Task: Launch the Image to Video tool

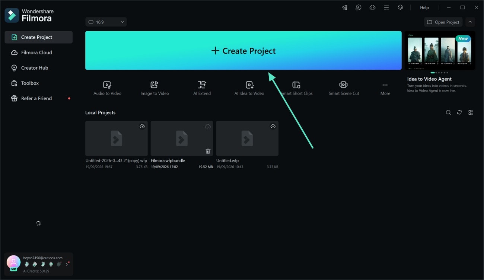Action: point(155,88)
